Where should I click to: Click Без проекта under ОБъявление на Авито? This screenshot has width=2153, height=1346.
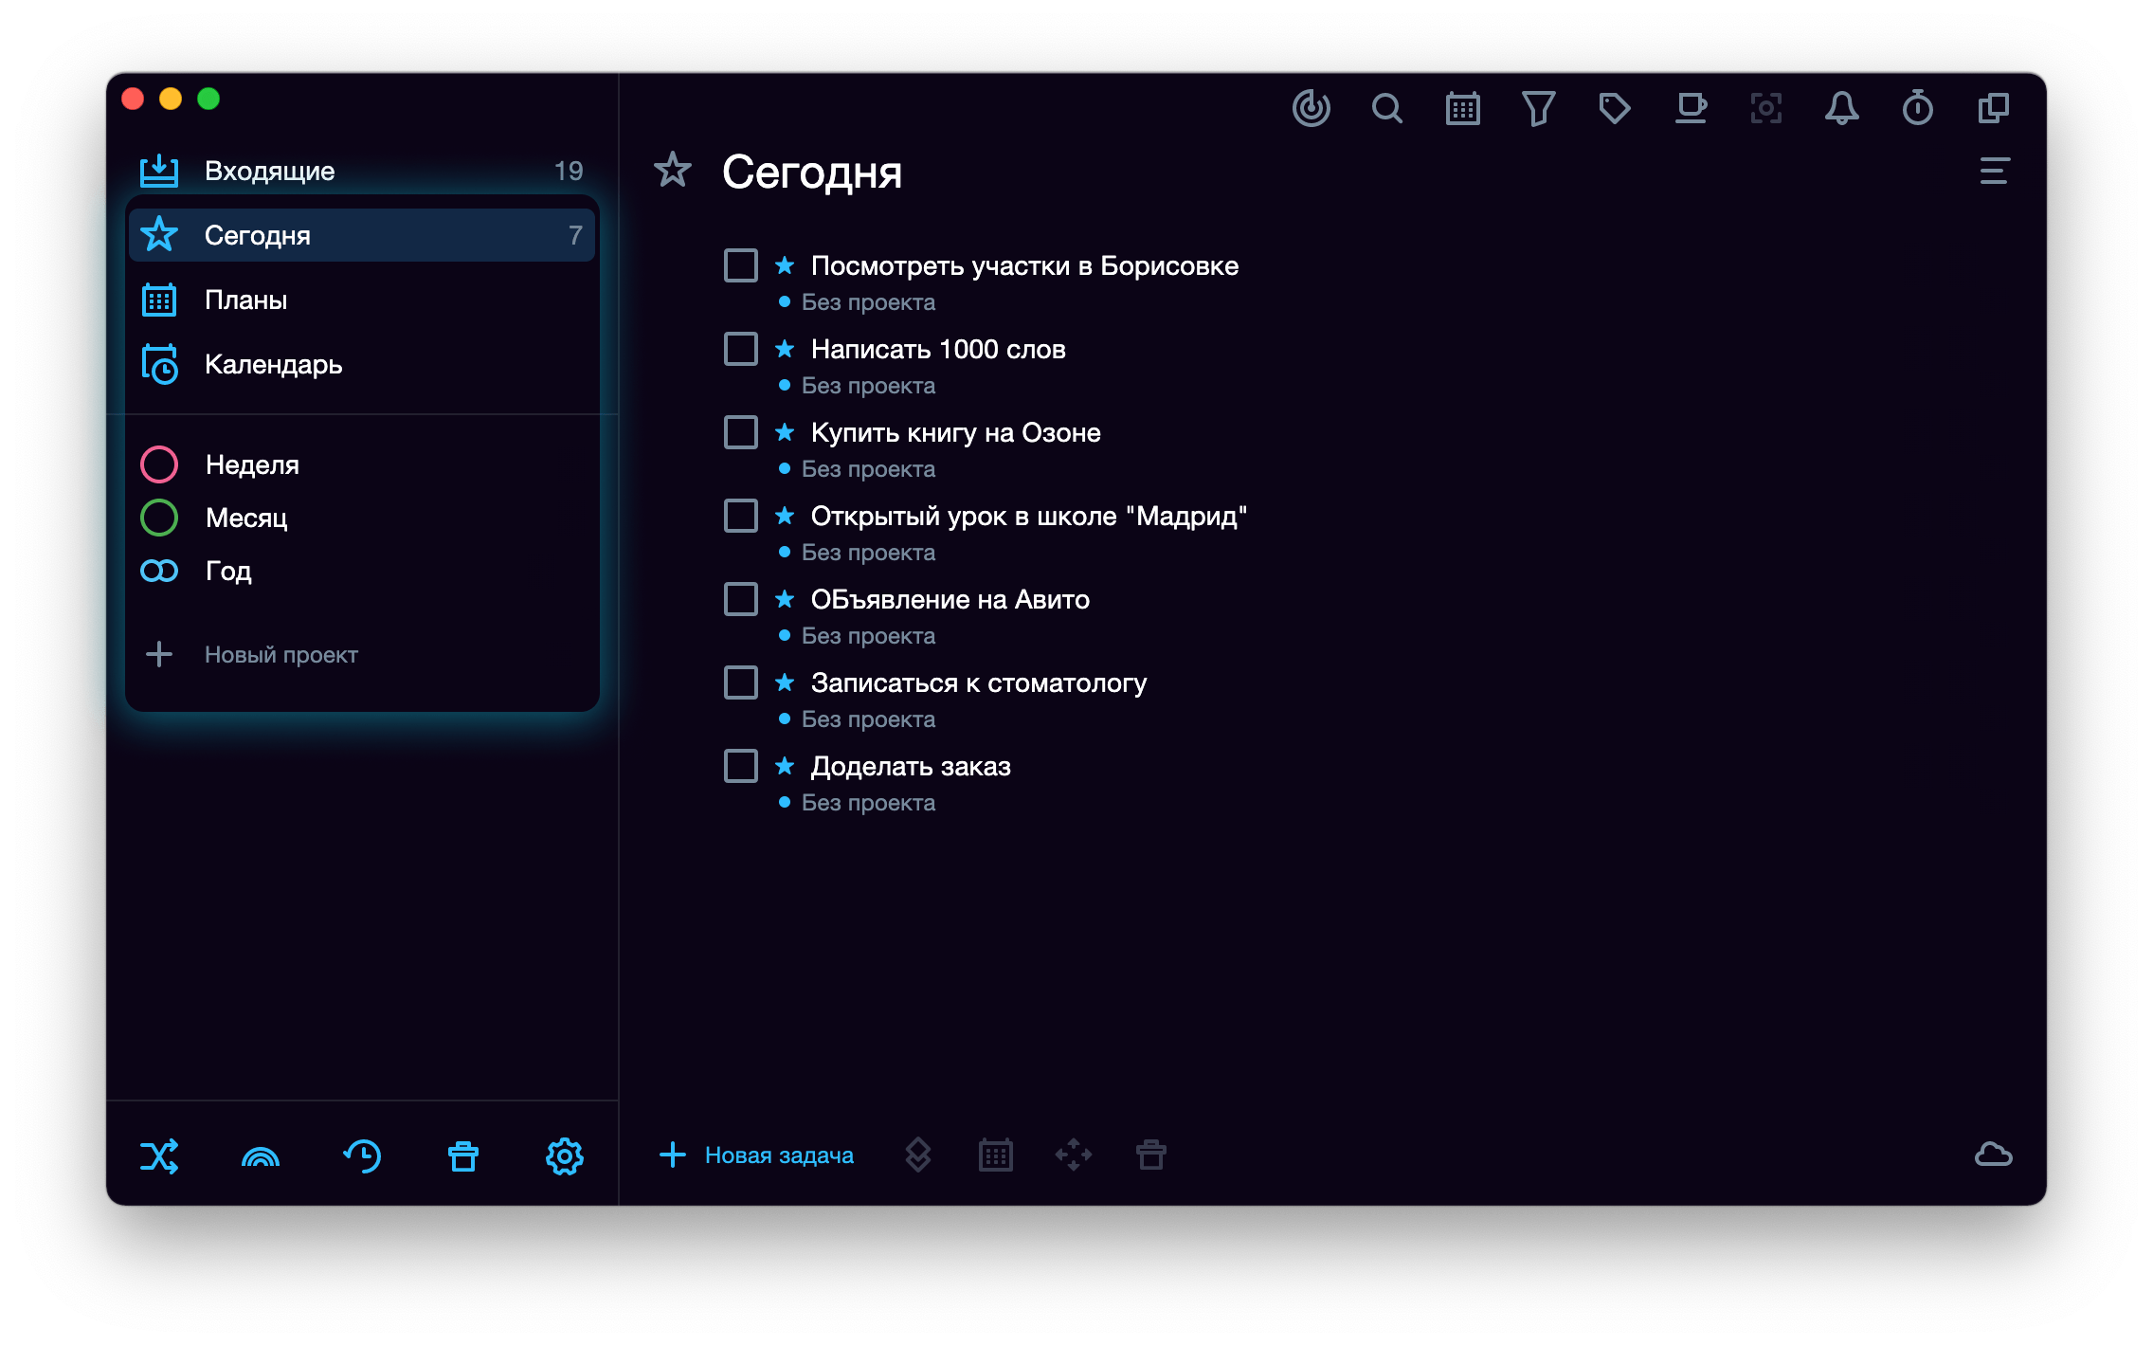click(x=868, y=635)
